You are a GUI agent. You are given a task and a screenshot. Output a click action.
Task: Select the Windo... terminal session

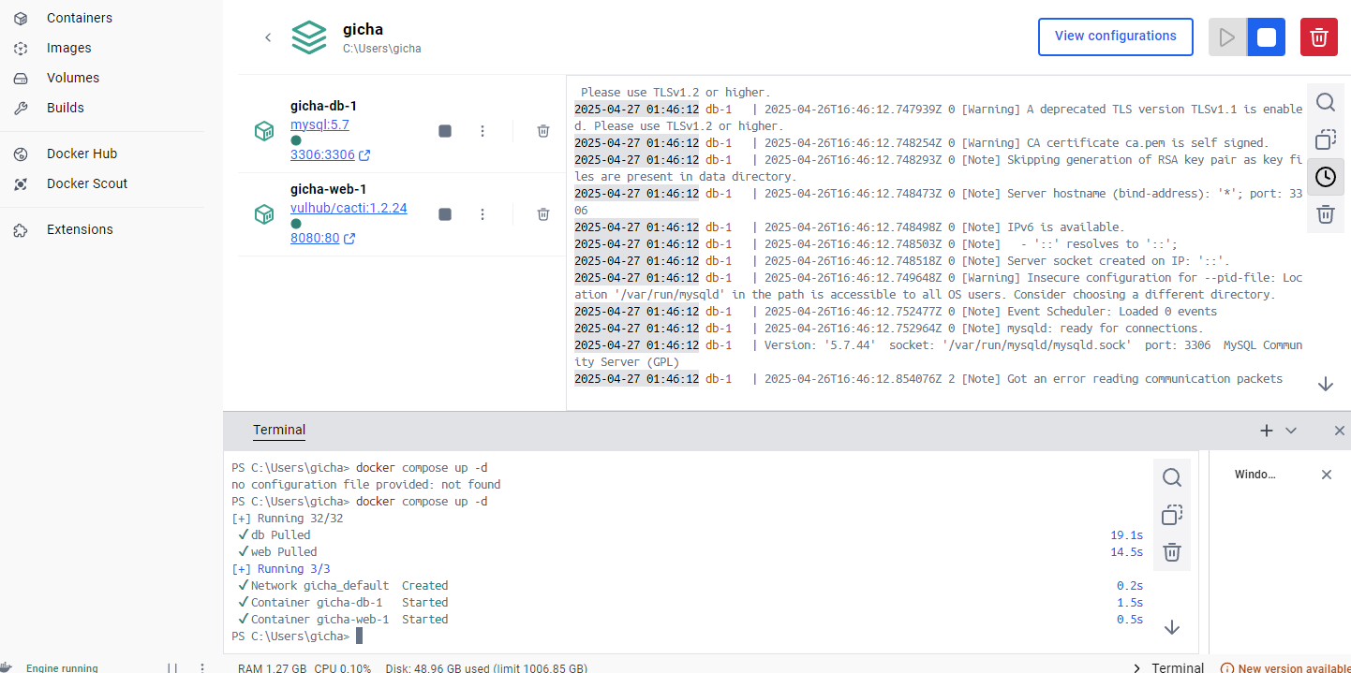coord(1254,475)
